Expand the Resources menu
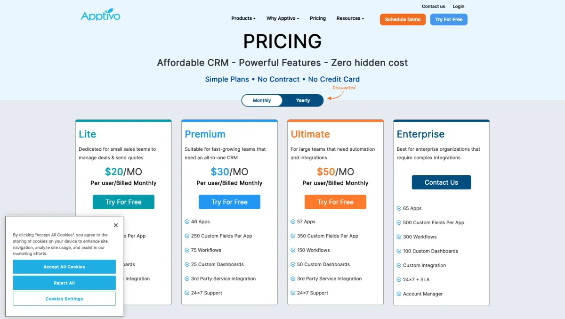Viewport: 565px width, 319px height. 350,18
